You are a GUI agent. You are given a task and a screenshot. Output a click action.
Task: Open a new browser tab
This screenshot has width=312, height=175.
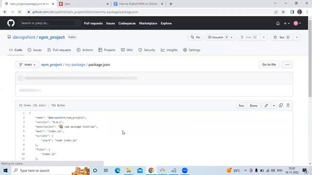[171, 4]
